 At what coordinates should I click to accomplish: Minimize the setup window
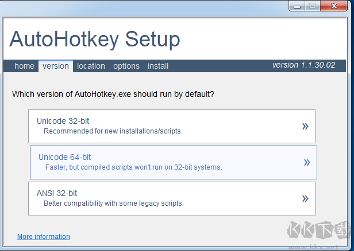[298, 5]
